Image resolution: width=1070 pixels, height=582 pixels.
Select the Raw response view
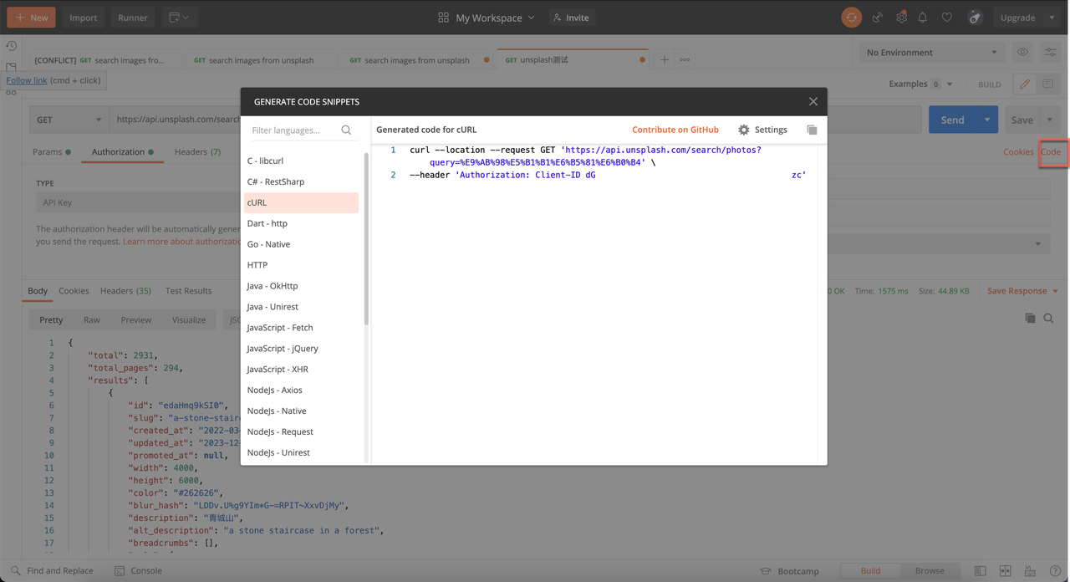coord(92,319)
